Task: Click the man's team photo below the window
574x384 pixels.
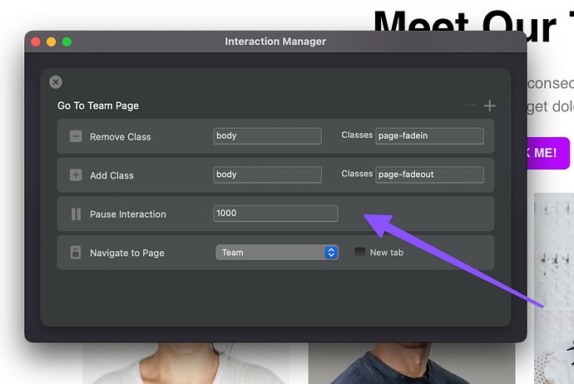Action: pyautogui.click(x=412, y=363)
